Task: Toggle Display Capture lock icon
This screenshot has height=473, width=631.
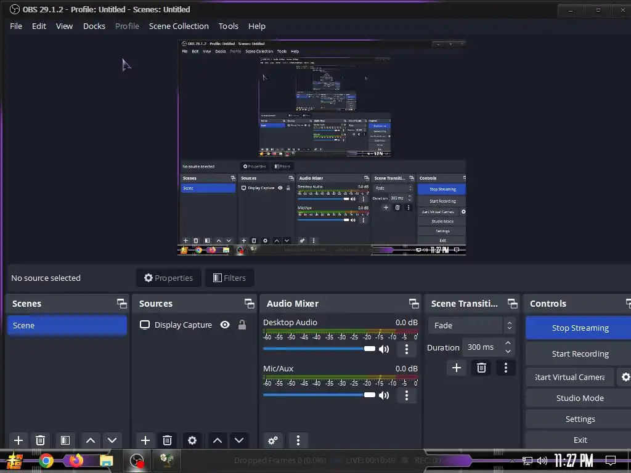Action: coord(242,325)
